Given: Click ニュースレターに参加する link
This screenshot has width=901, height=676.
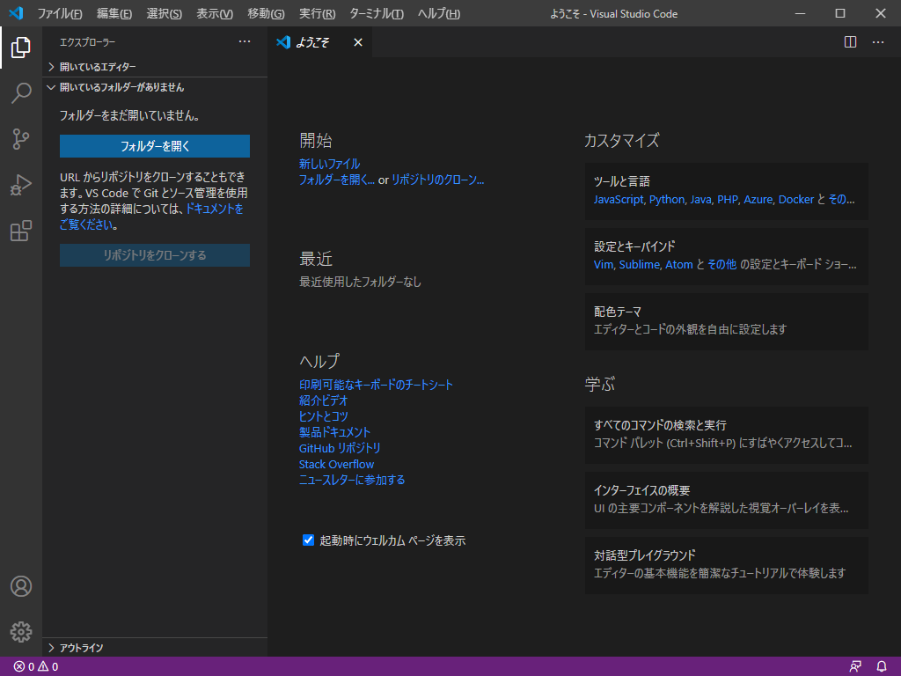Looking at the screenshot, I should (x=352, y=480).
